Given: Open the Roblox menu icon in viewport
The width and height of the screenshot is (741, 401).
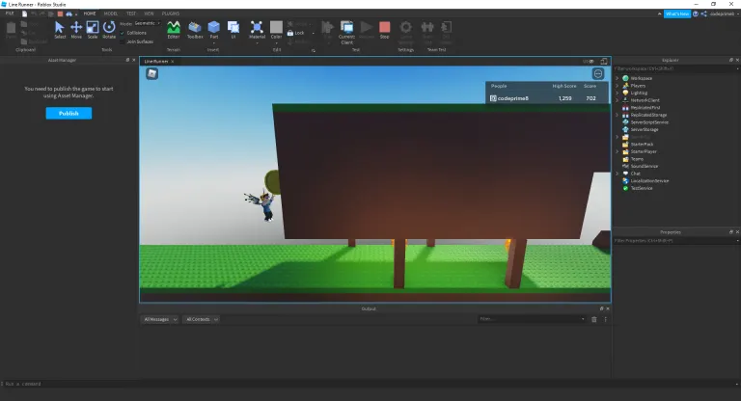Looking at the screenshot, I should click(x=151, y=73).
